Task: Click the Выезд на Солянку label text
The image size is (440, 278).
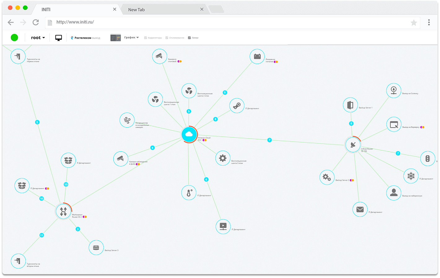Action: pos(410,93)
